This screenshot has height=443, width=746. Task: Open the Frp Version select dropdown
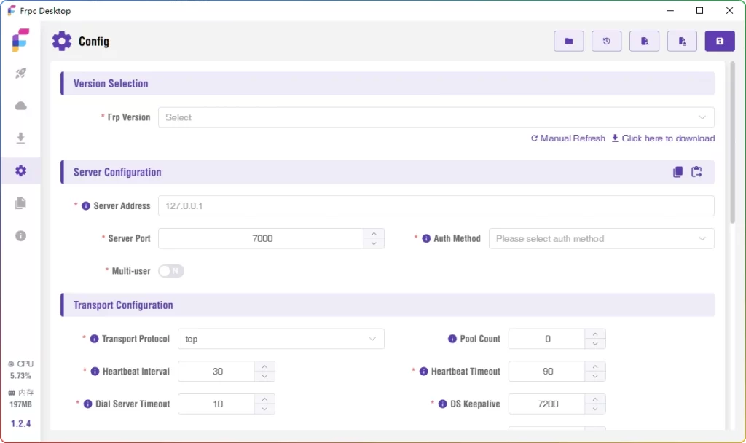click(436, 117)
